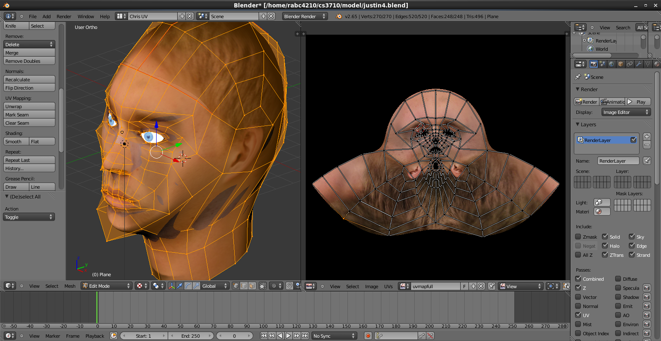This screenshot has width=661, height=341.
Task: Click the Smooth shading button
Action: [x=16, y=141]
